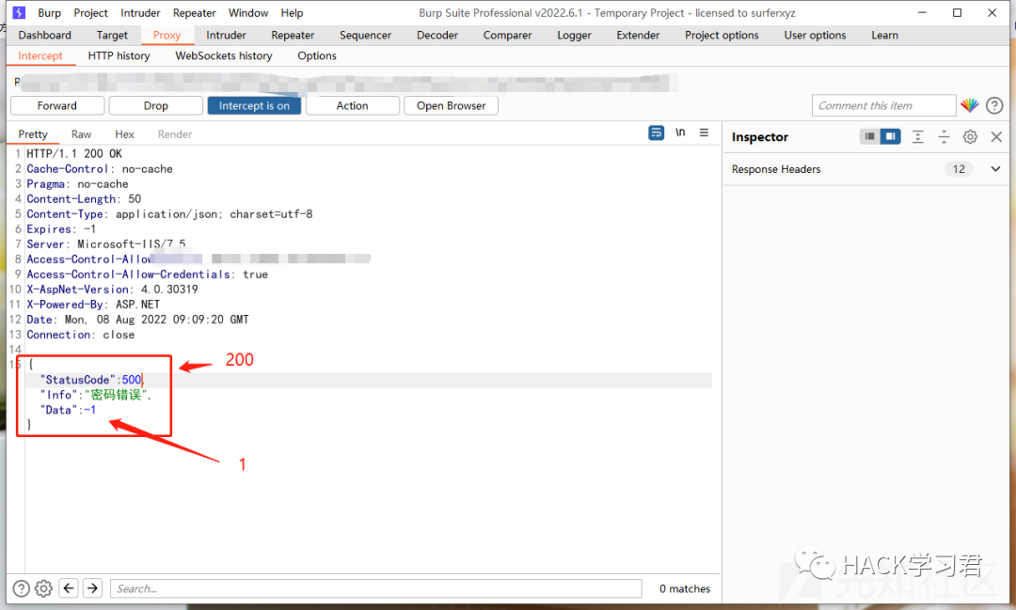The height and width of the screenshot is (610, 1016).
Task: Open the WebSockets history sub-tab
Action: tap(224, 55)
